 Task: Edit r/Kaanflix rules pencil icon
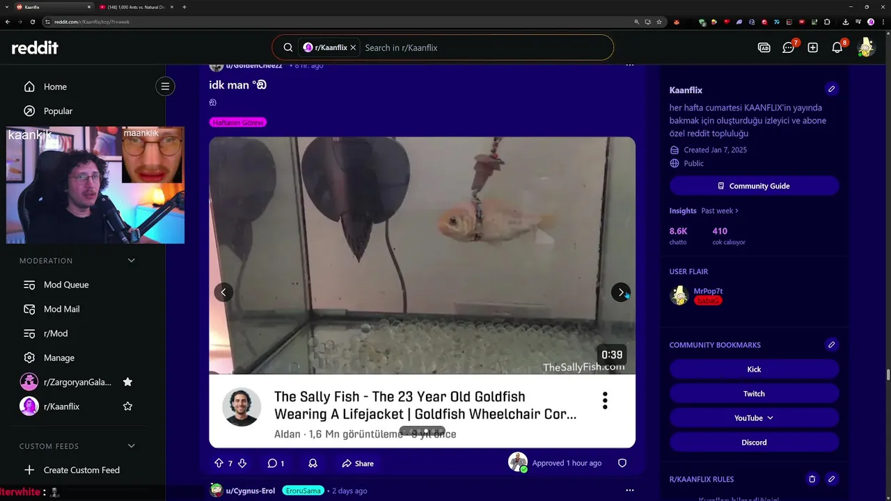[x=831, y=479]
